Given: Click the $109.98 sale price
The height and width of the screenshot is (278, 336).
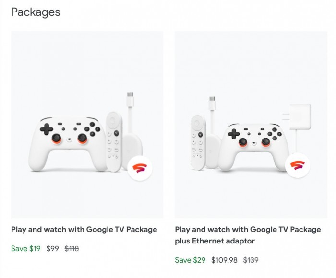Looking at the screenshot, I should [x=225, y=260].
